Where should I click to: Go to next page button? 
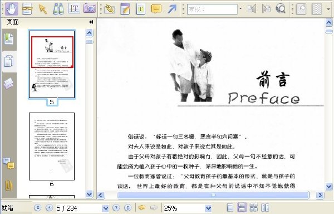coord(116,208)
